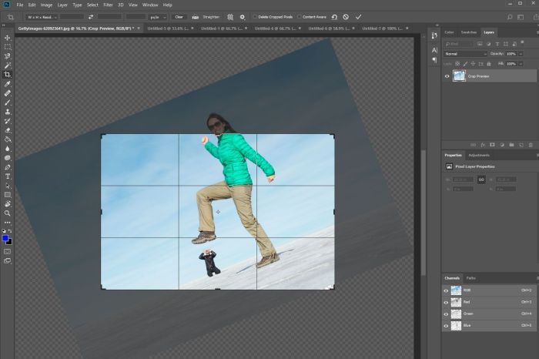Open the Paragraph panel icon
This screenshot has height=359, width=539.
(x=434, y=60)
